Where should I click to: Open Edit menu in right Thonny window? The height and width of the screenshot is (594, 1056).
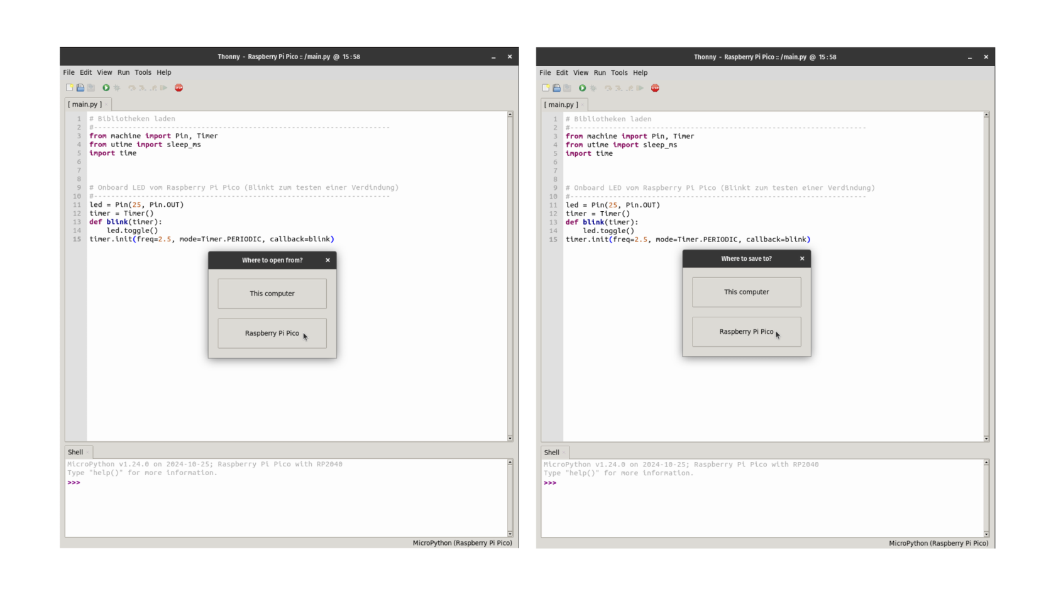562,73
